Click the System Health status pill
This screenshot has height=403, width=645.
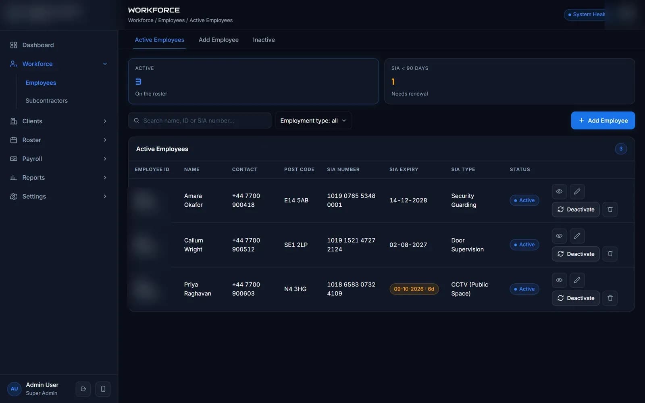585,15
